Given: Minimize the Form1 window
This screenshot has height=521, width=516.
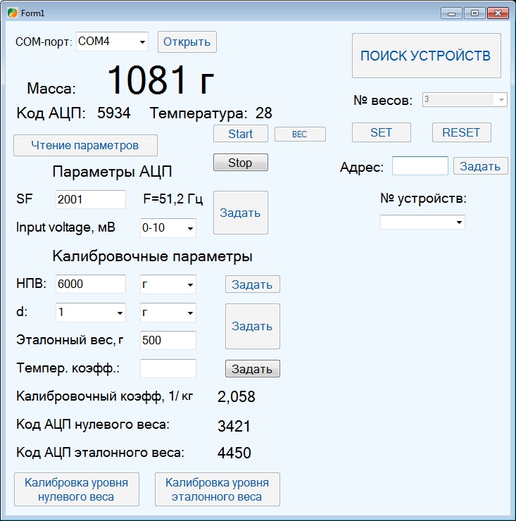Looking at the screenshot, I should coord(451,13).
